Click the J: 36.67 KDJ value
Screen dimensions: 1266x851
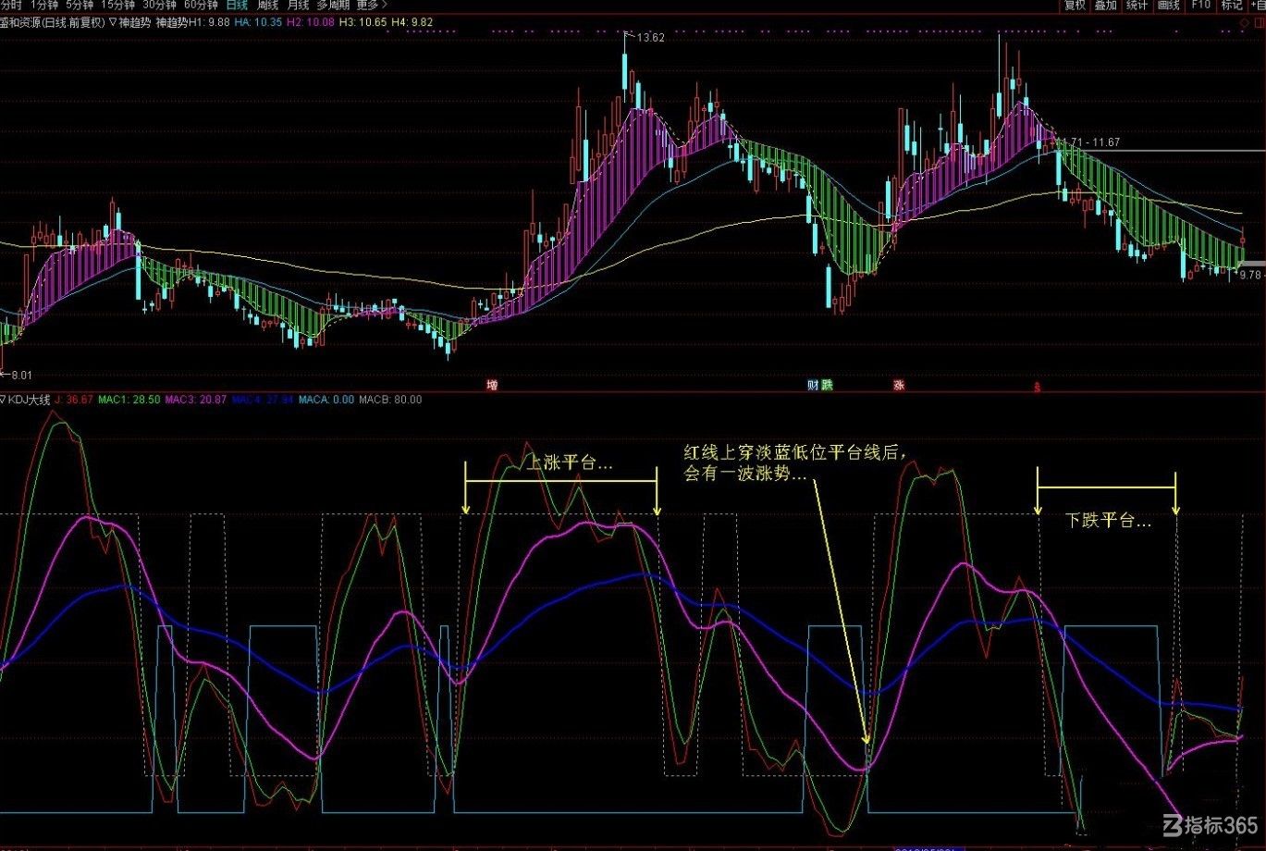pos(74,400)
